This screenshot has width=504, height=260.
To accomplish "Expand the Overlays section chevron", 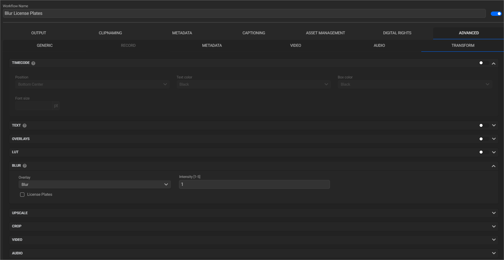I will (494, 139).
